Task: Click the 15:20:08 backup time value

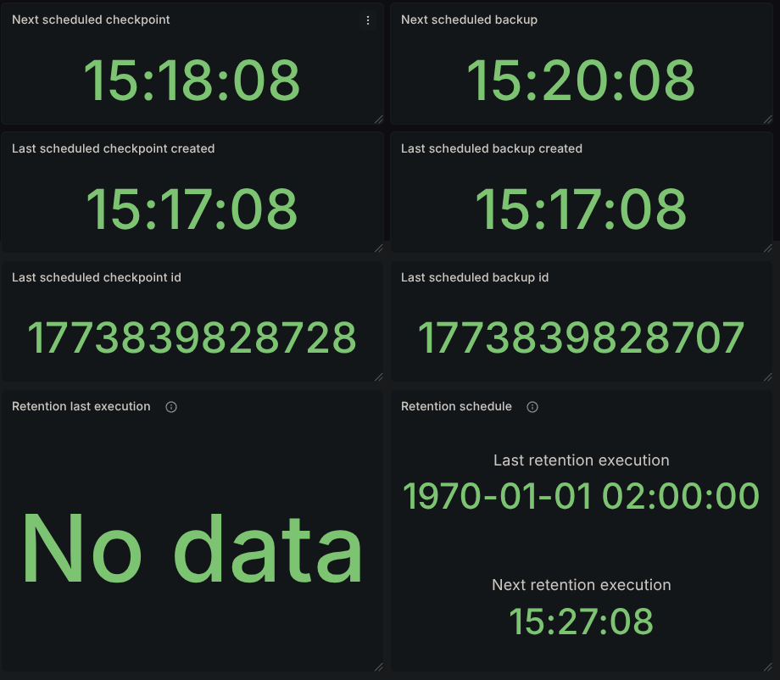Action: pyautogui.click(x=582, y=81)
